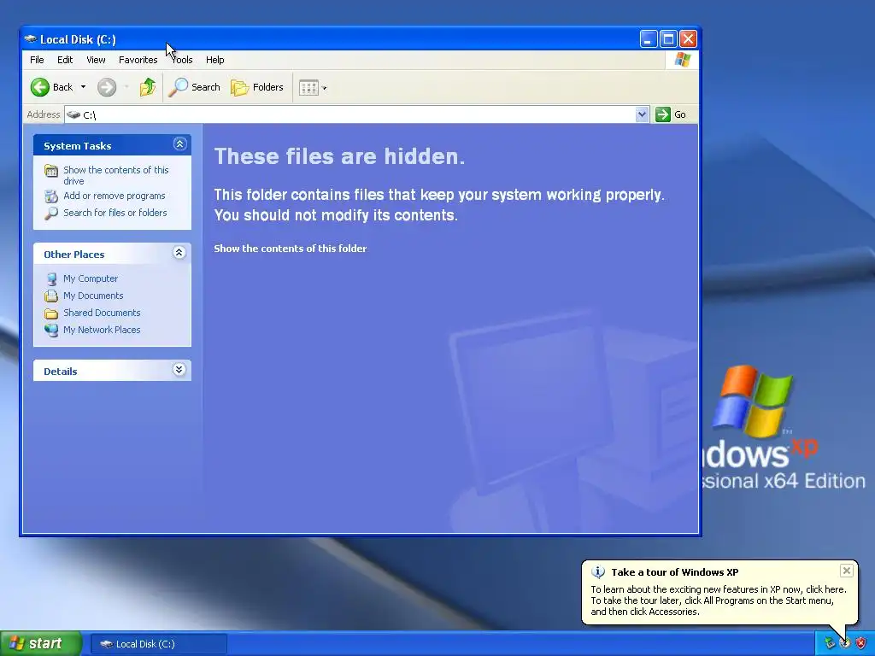Click the Forward arrow button

[107, 87]
